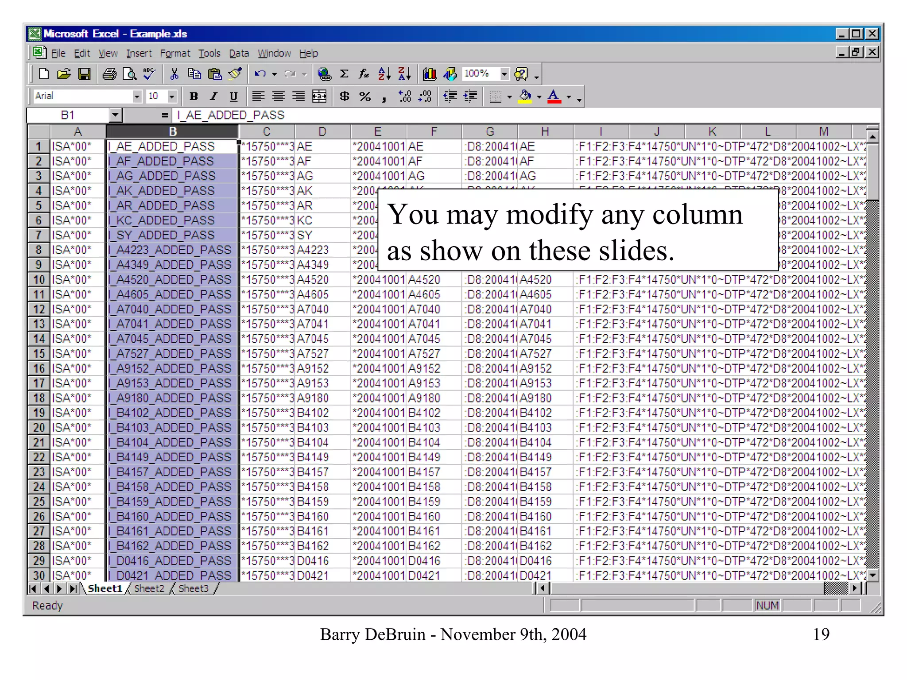Open Print Preview with the magnifier page icon
This screenshot has height=680, width=907.
click(129, 74)
